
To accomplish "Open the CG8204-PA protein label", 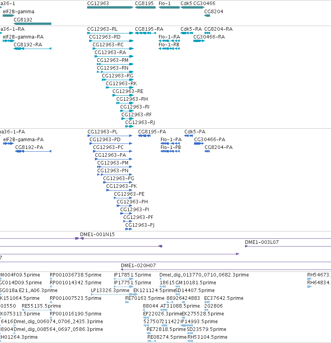I will [218, 147].
